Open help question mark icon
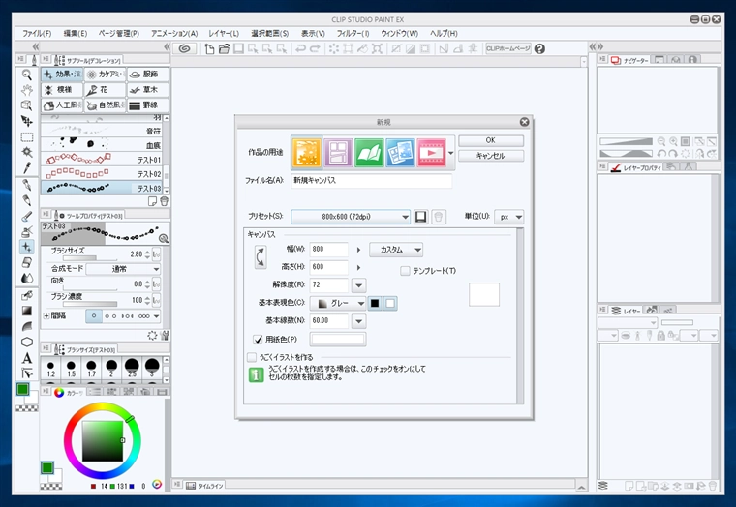The height and width of the screenshot is (507, 736). tap(539, 48)
